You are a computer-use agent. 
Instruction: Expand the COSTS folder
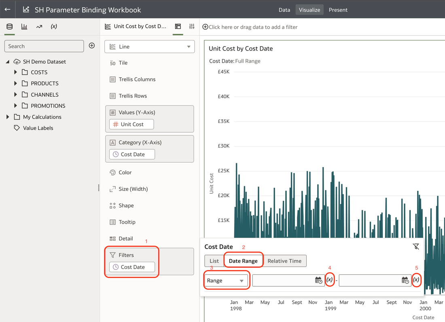(16, 72)
